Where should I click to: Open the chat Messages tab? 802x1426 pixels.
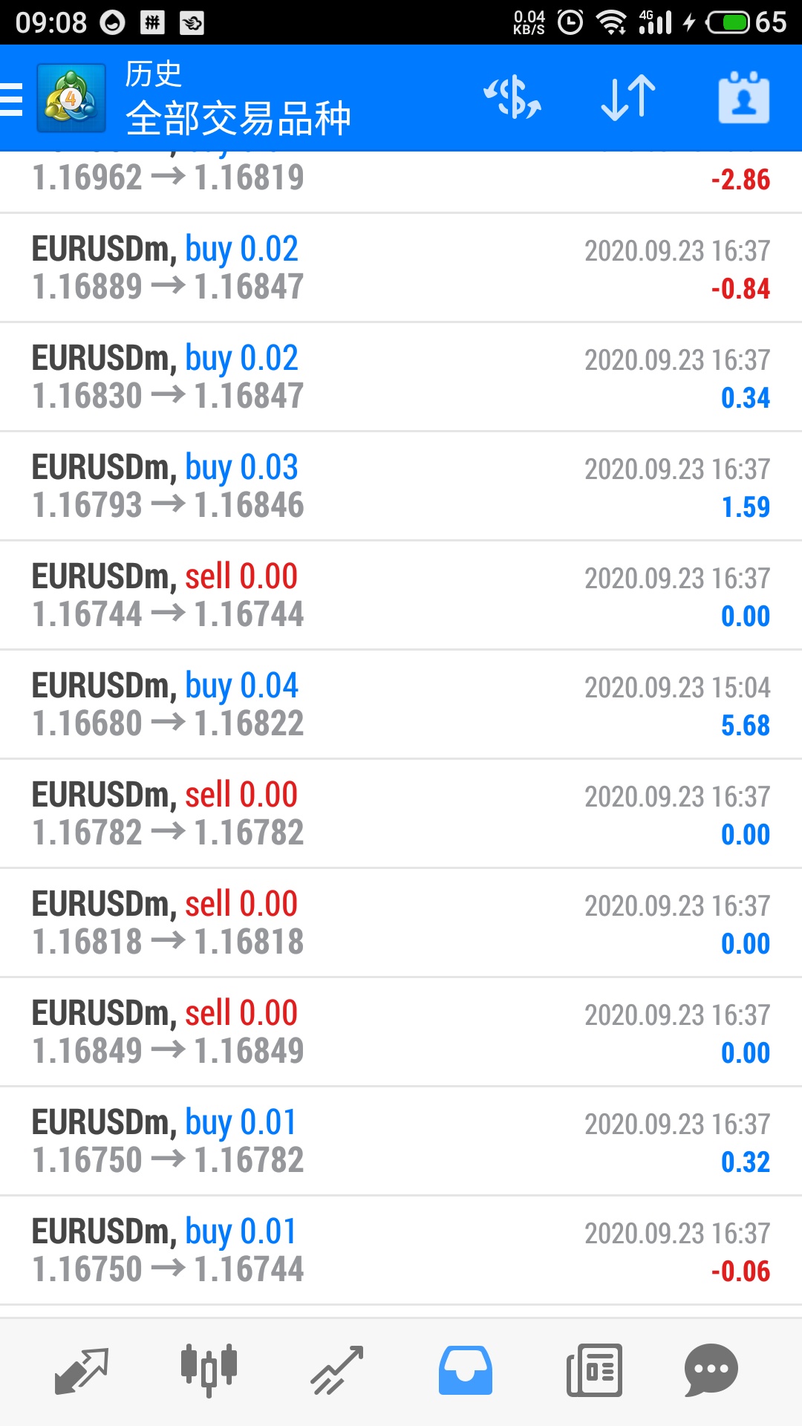[x=711, y=1370]
